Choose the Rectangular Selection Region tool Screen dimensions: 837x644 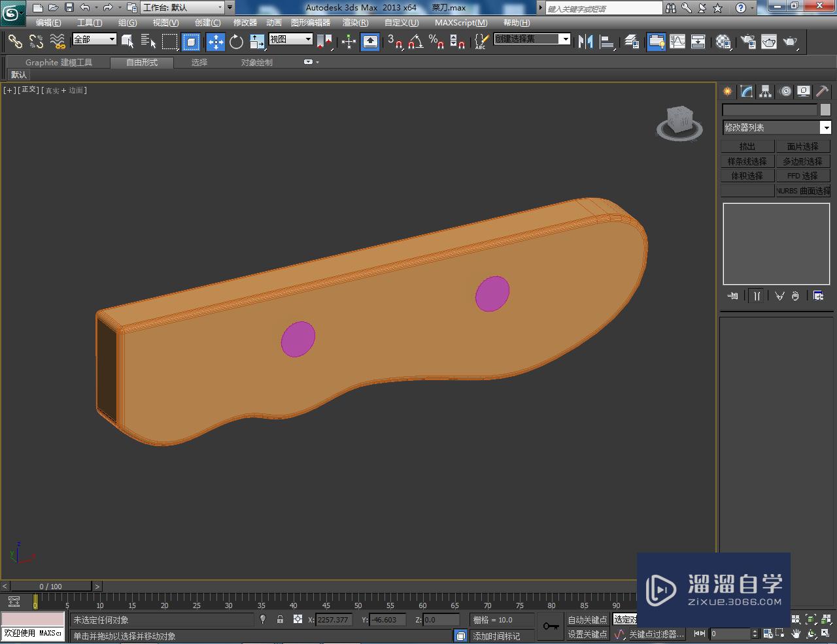coord(169,42)
